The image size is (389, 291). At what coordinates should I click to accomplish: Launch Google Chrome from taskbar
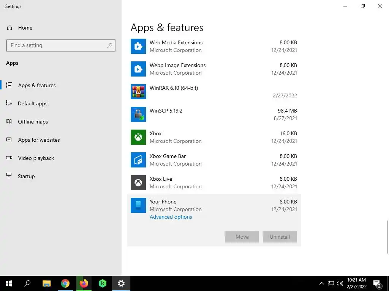pos(65,283)
